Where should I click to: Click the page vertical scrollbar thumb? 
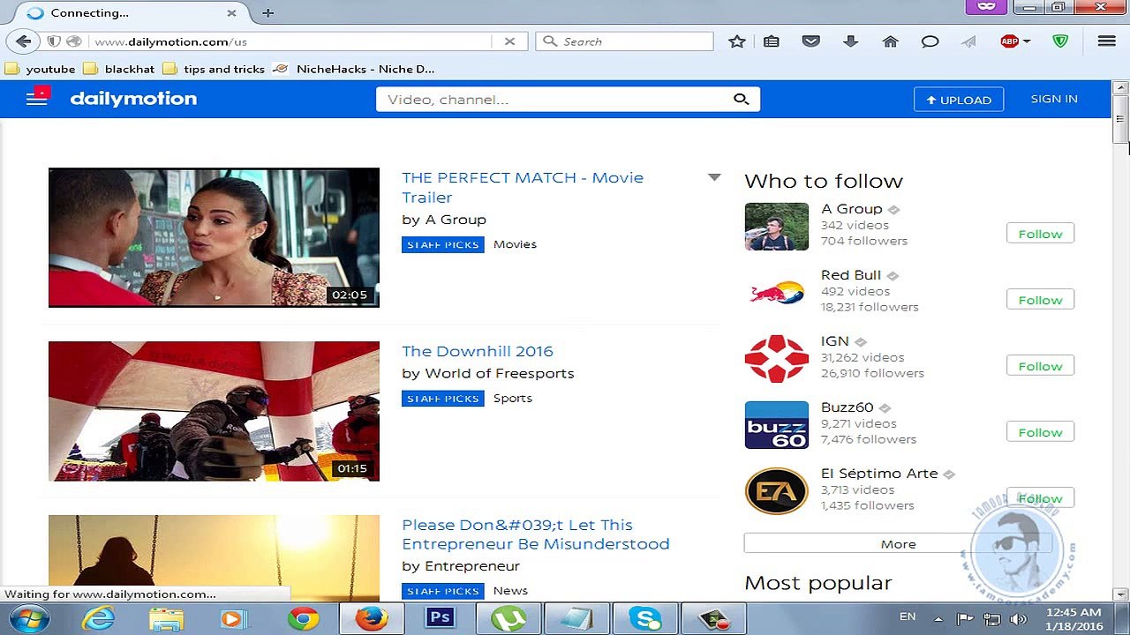click(1120, 118)
